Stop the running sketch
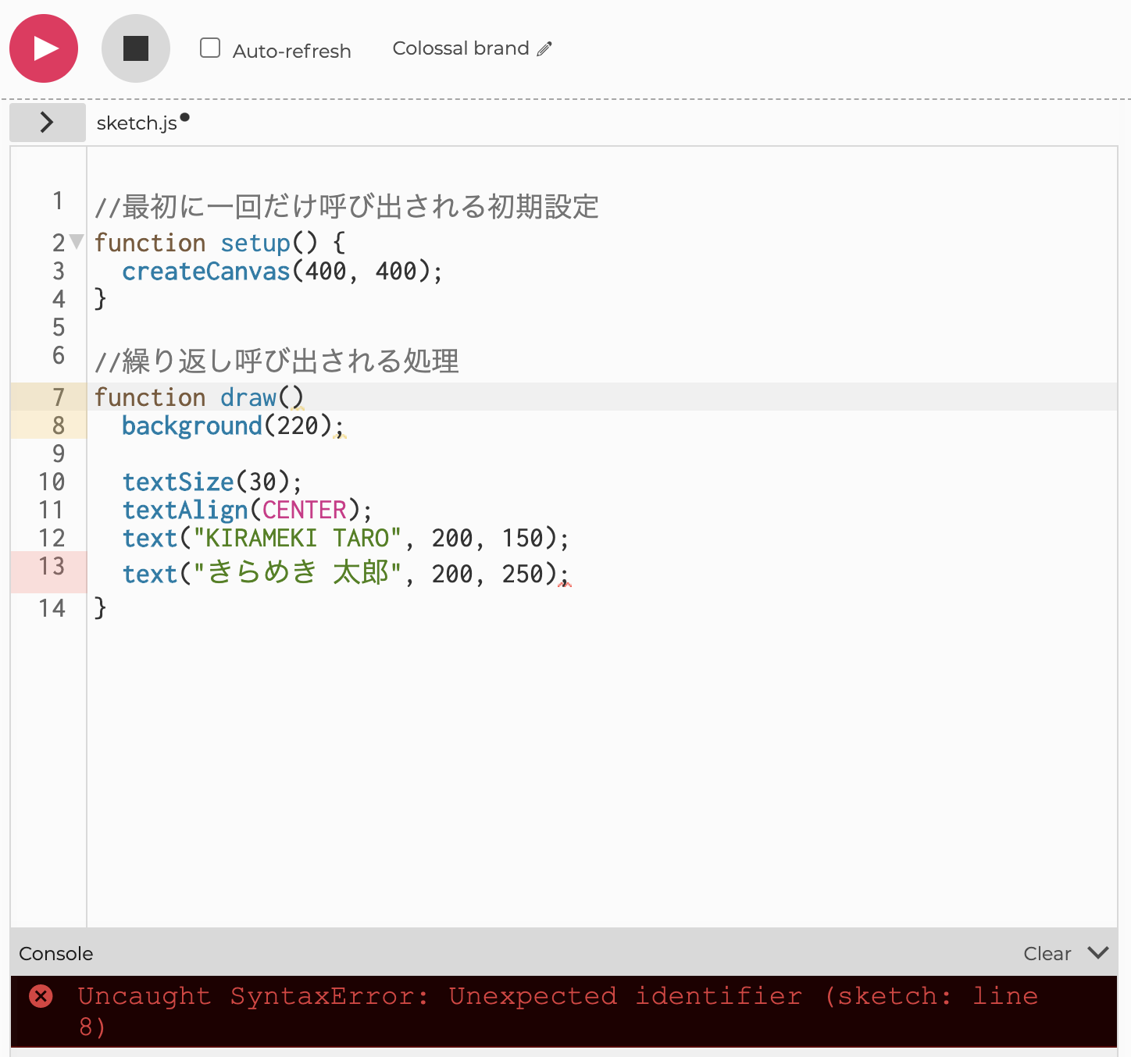Screen dimensions: 1131x1057 135,48
